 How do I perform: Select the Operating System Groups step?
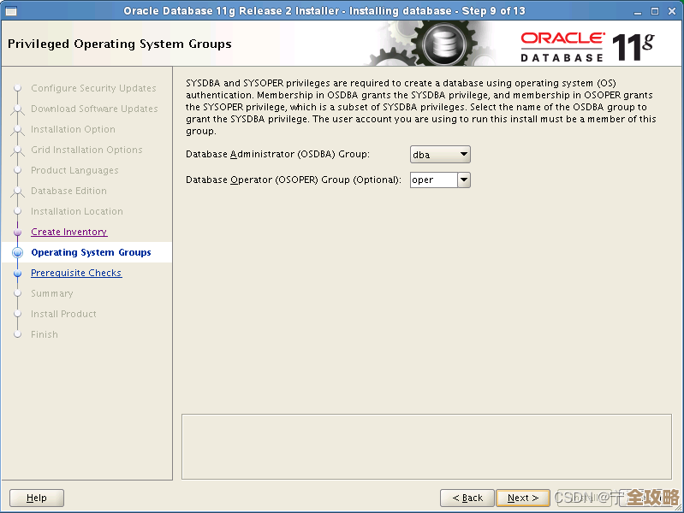coord(91,253)
